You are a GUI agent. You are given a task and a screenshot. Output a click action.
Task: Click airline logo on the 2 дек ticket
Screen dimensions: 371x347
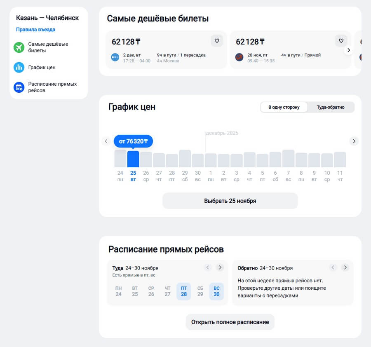click(115, 57)
